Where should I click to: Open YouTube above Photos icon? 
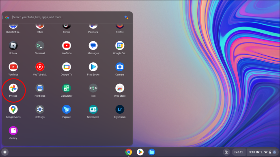[13, 67]
